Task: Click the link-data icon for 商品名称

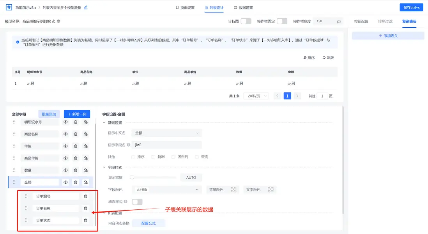Action: 86,134
